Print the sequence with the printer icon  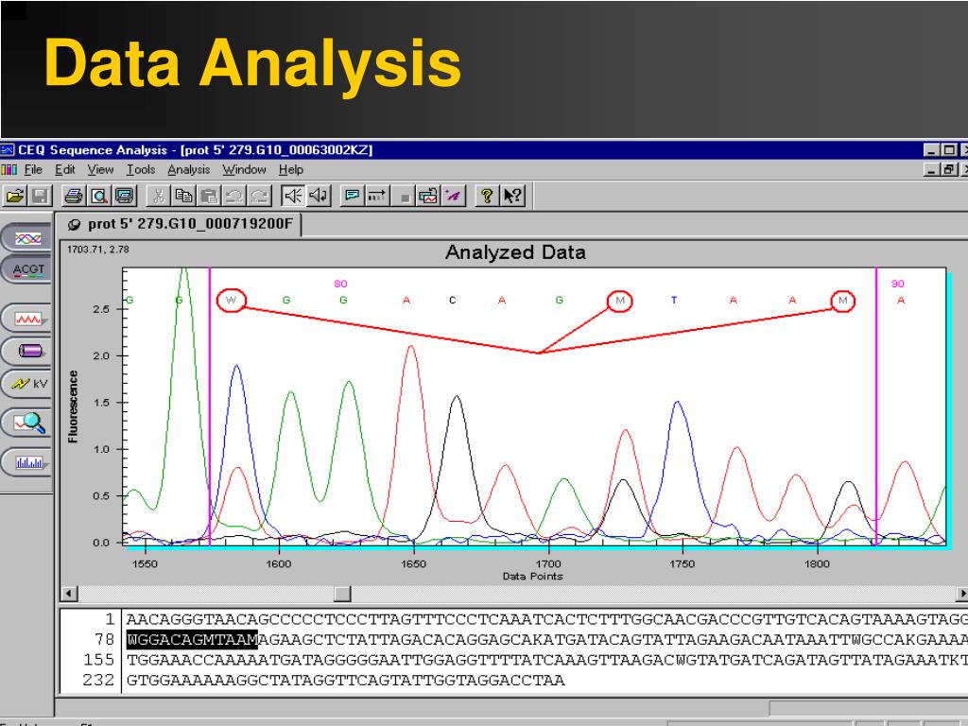pos(74,197)
